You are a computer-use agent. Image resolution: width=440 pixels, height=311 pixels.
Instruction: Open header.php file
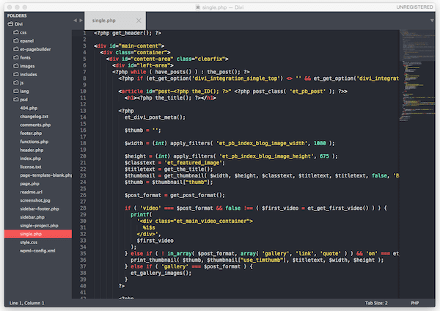(32, 150)
